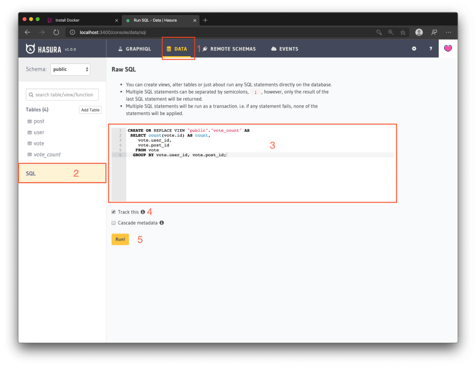Open the SQL sidebar item

[62, 173]
